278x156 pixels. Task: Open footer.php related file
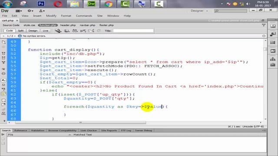pyautogui.click(x=106, y=25)
